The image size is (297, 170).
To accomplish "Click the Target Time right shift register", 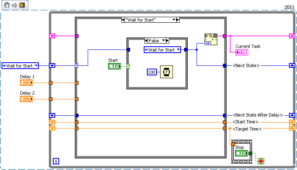I will tap(292, 128).
